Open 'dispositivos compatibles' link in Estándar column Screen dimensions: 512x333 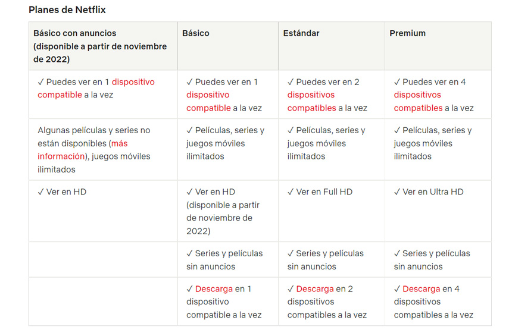click(x=311, y=102)
